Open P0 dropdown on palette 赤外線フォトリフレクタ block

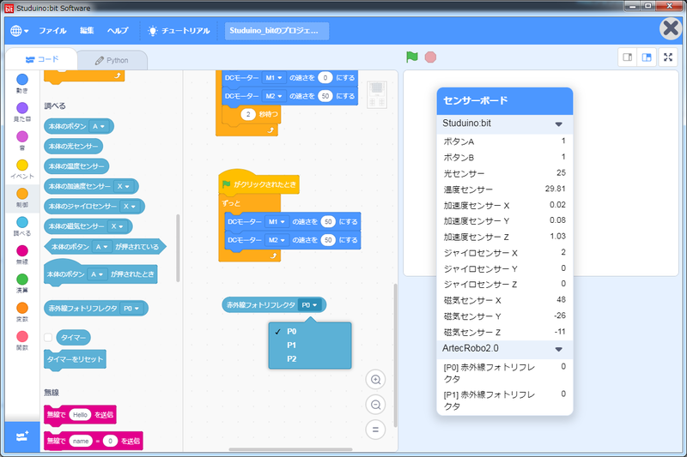click(131, 309)
